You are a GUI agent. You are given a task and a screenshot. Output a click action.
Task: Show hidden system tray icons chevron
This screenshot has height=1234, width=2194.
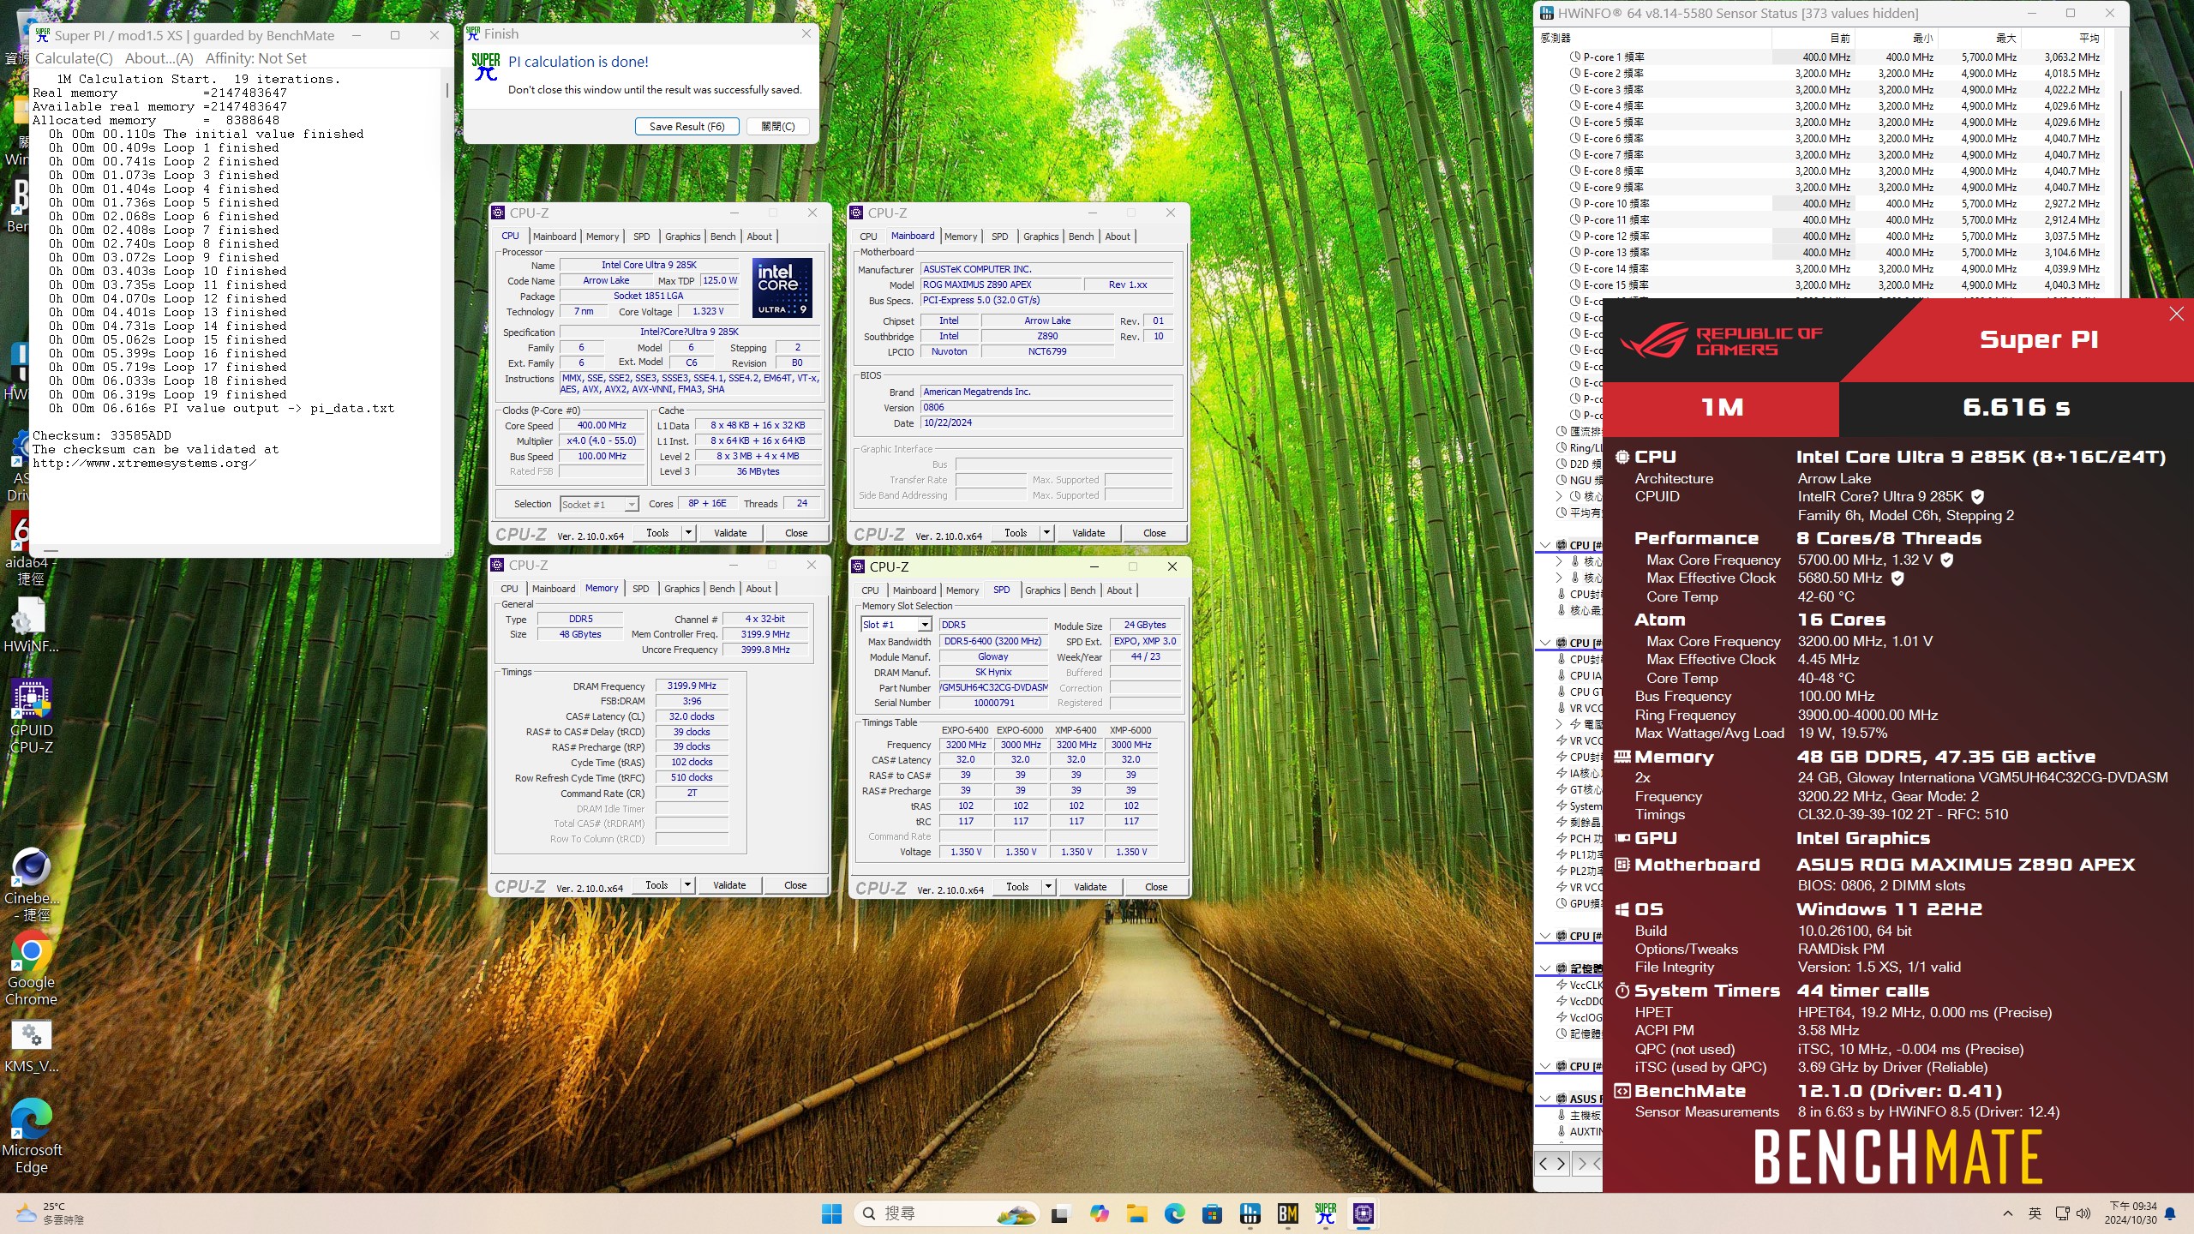2007,1213
